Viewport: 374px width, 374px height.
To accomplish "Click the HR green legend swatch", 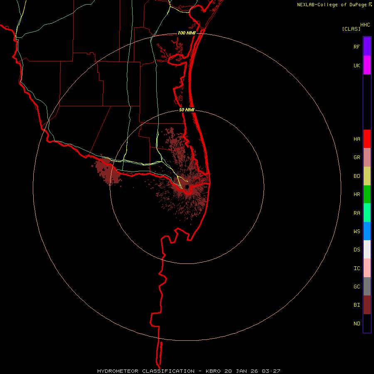I will (x=367, y=194).
